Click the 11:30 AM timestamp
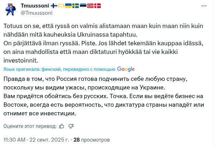This screenshot has height=147, width=216. (x=14, y=140)
